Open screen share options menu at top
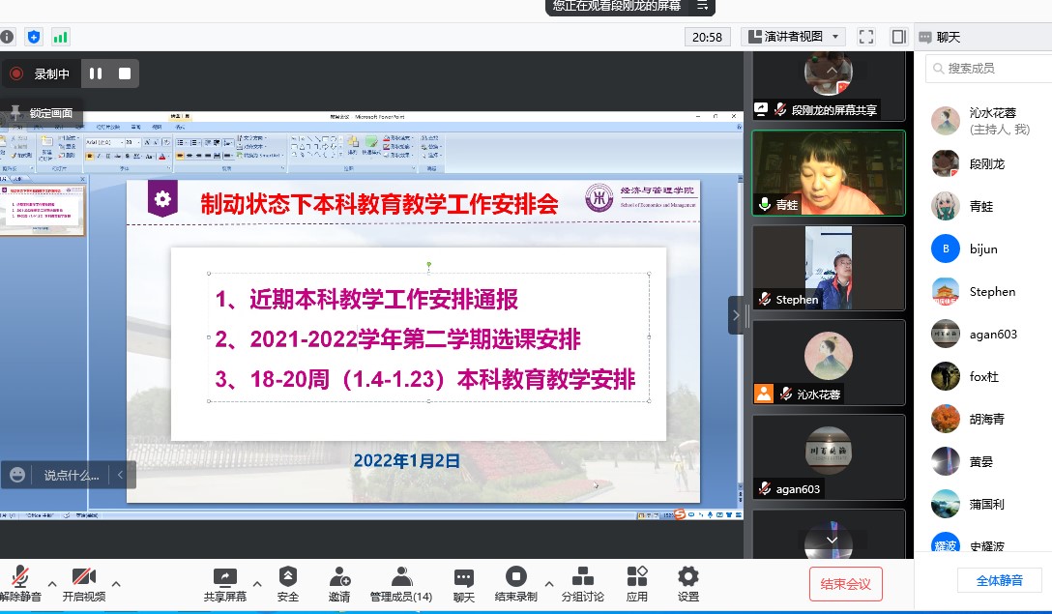1052x614 pixels. 703,6
